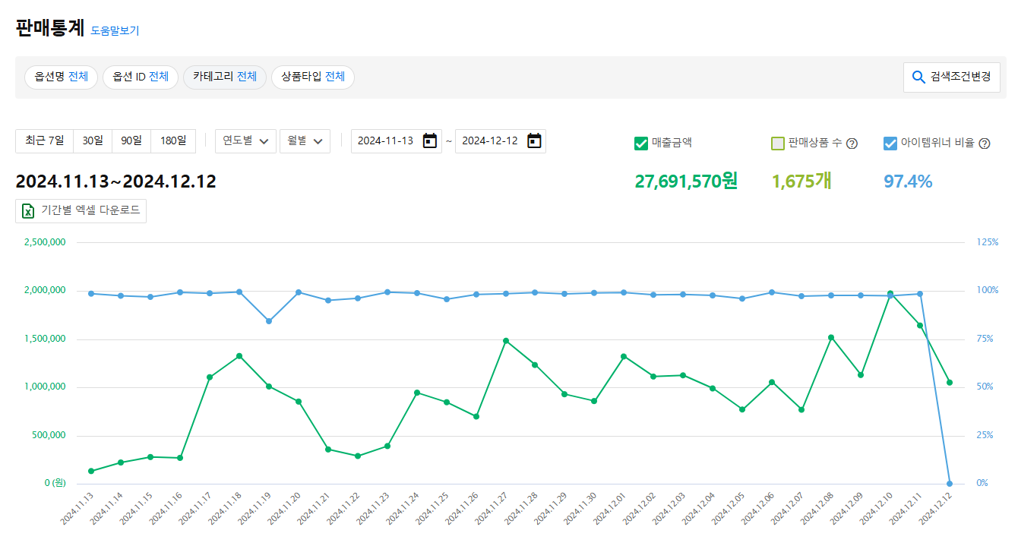Image resolution: width=1018 pixels, height=546 pixels.
Task: Uncheck the 매출금액 checkbox
Action: (x=641, y=143)
